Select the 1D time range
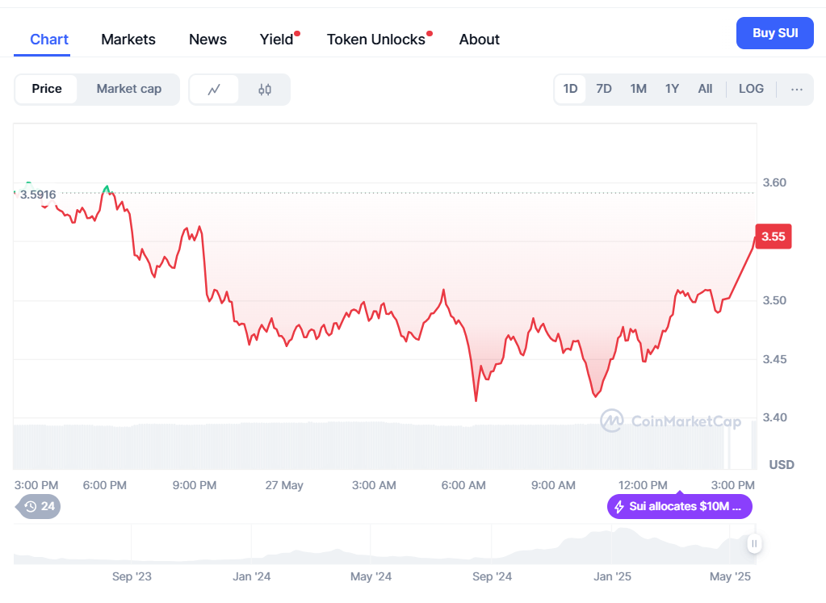Image resolution: width=826 pixels, height=603 pixels. point(570,89)
